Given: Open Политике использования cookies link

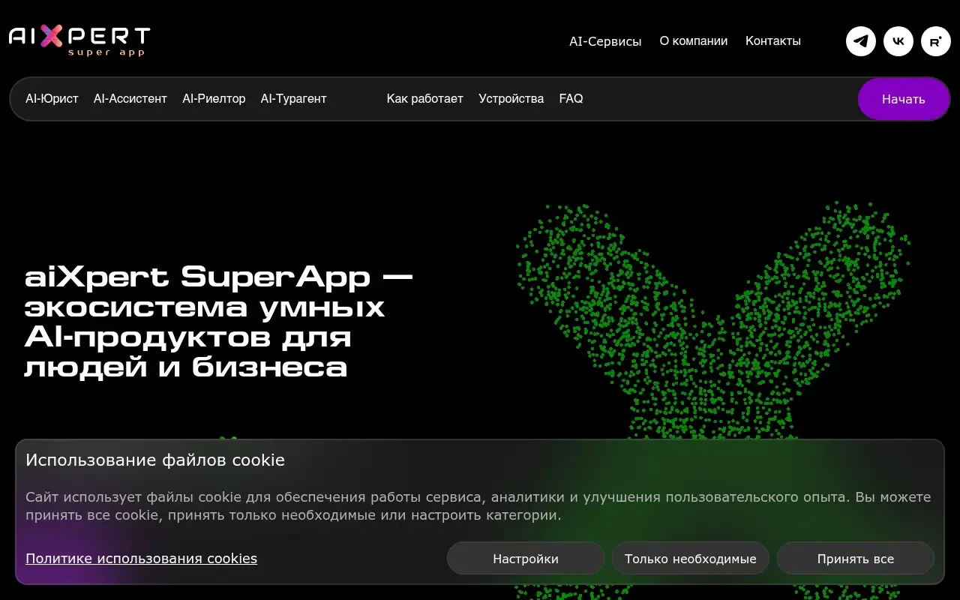Looking at the screenshot, I should coord(141,559).
